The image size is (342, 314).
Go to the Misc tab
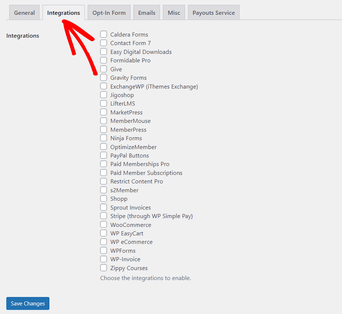click(x=174, y=13)
